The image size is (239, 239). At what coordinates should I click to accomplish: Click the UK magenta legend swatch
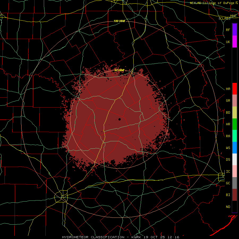[x=234, y=42]
